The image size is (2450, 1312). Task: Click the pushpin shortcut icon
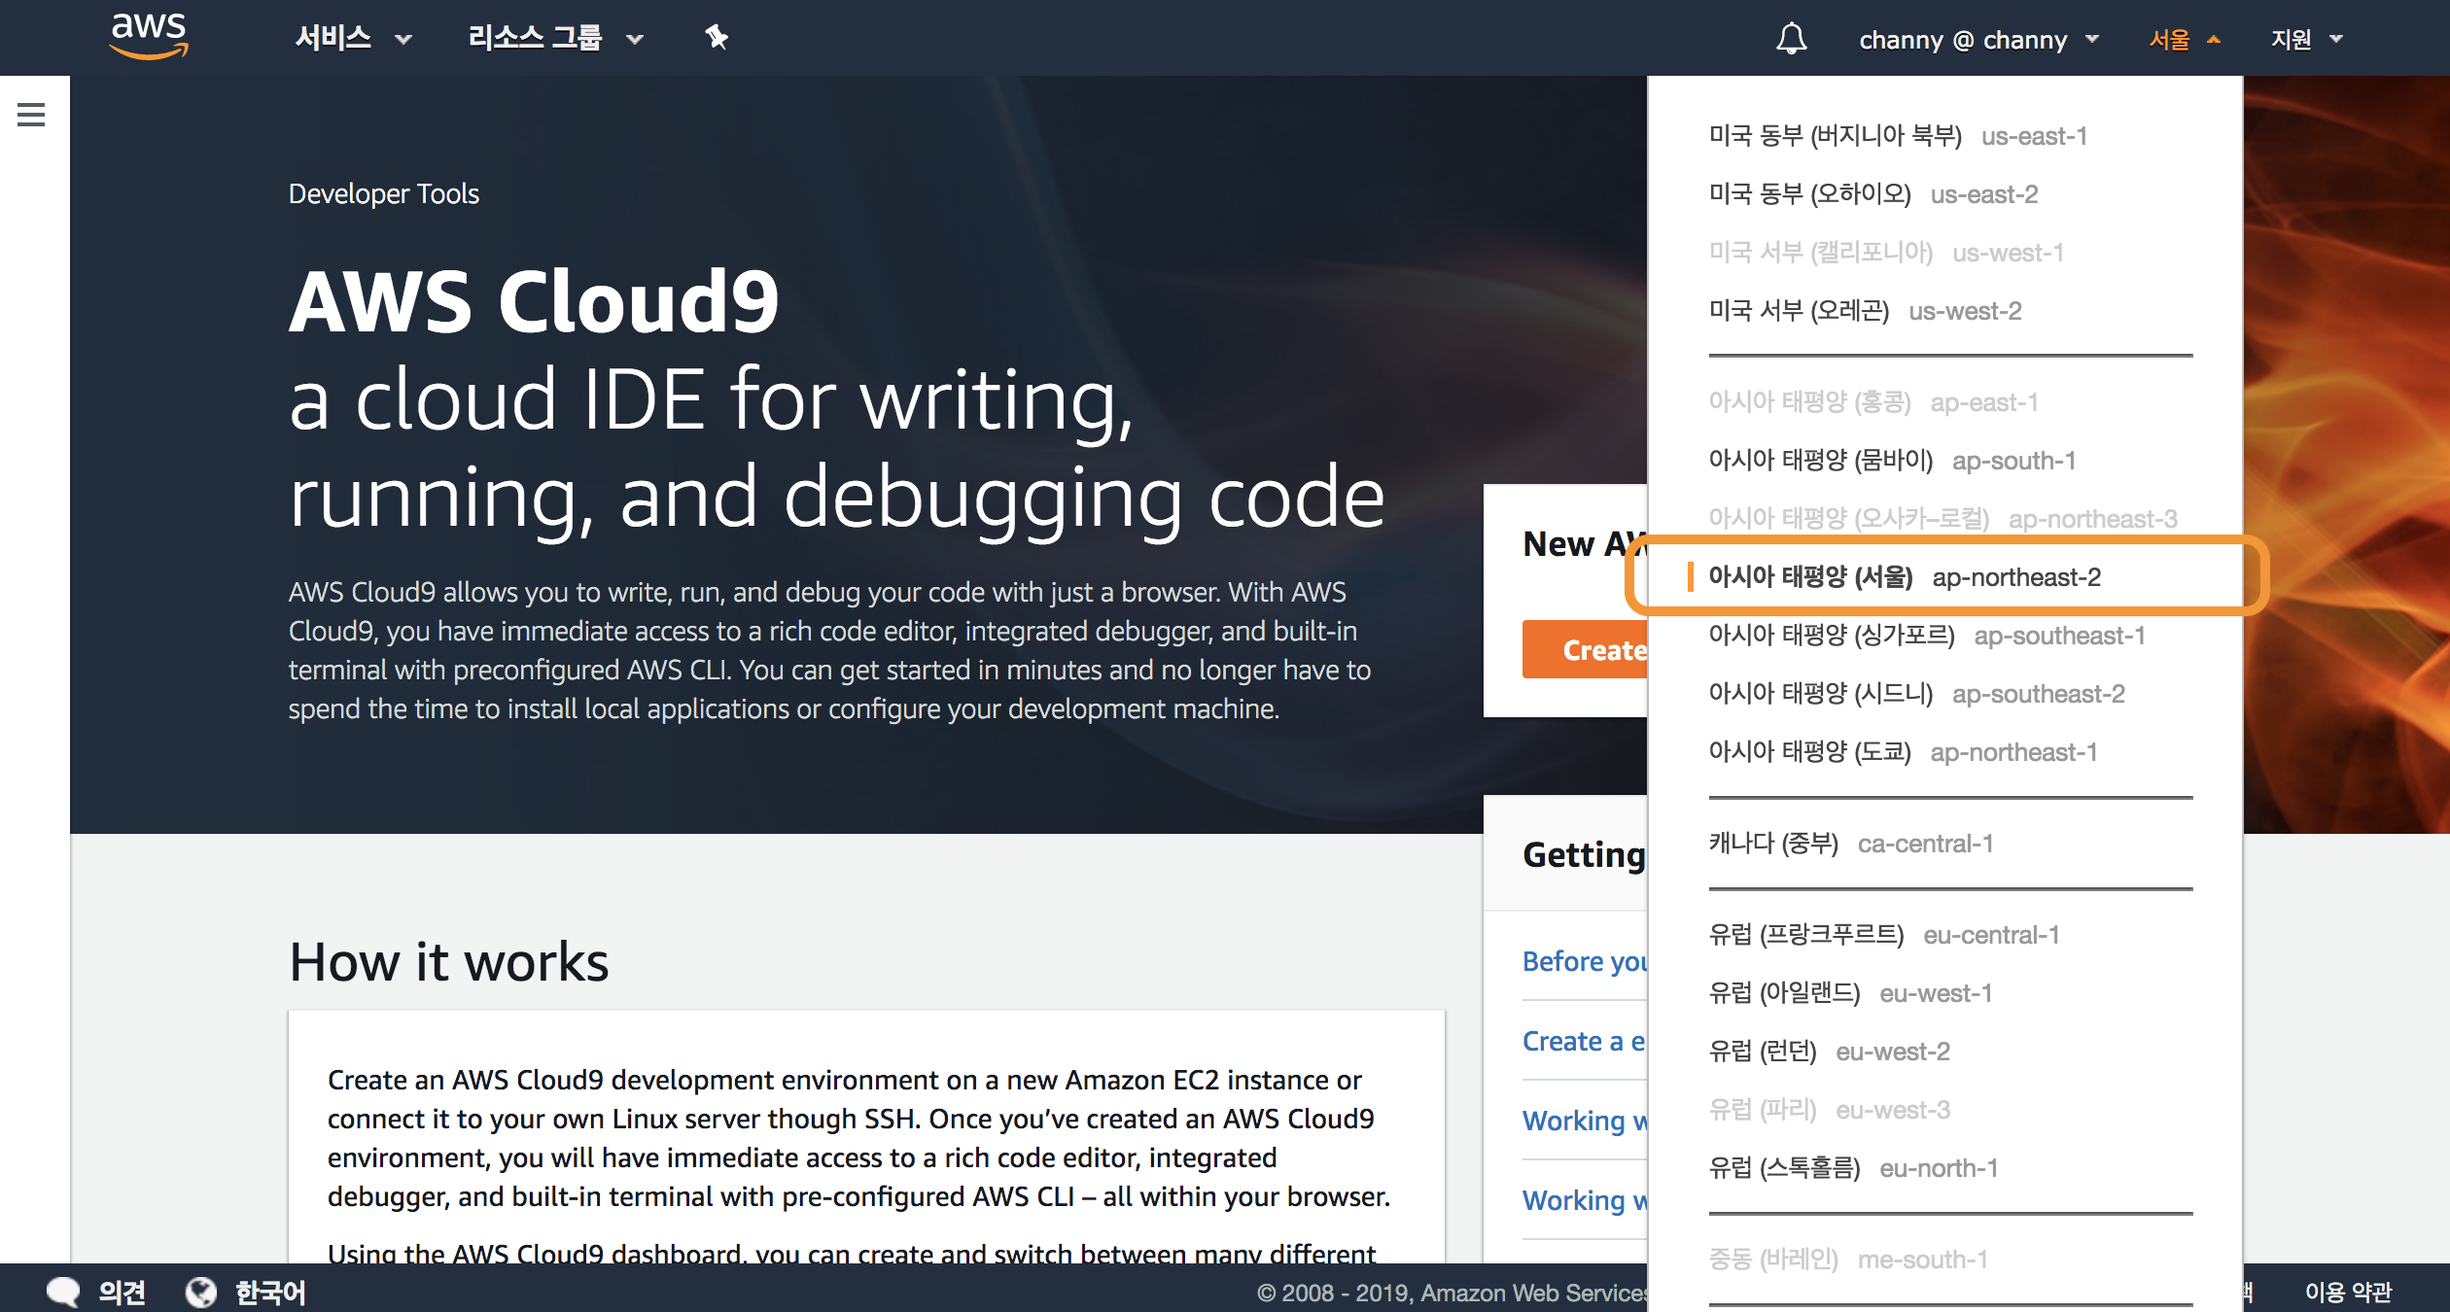(x=717, y=38)
